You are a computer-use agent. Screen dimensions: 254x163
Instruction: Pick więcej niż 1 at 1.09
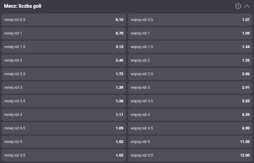[x=190, y=33]
